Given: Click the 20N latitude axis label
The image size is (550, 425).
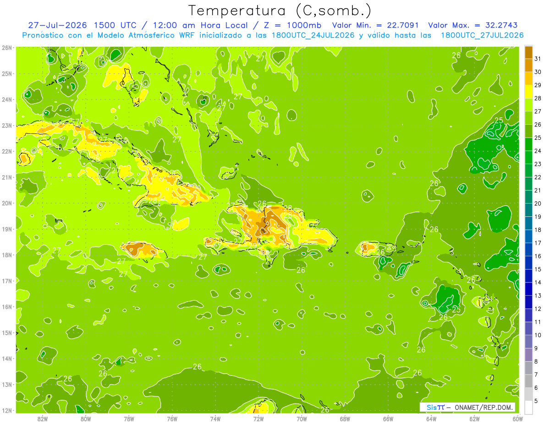Looking at the screenshot, I should tap(6, 203).
